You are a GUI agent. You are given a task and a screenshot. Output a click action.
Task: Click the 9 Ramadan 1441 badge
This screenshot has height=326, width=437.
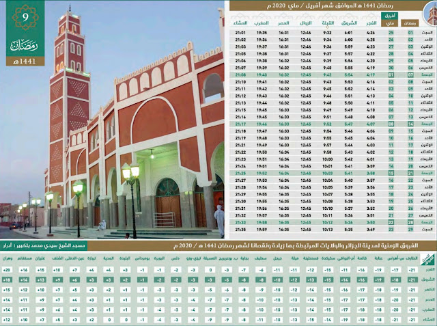(25, 33)
